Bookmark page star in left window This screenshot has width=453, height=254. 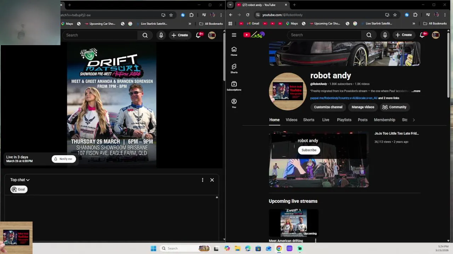click(171, 15)
